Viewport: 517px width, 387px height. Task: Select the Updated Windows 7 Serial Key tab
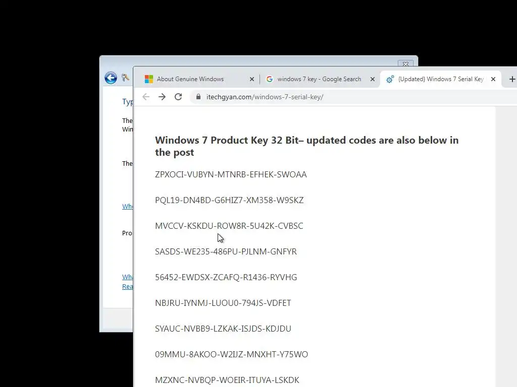(440, 79)
